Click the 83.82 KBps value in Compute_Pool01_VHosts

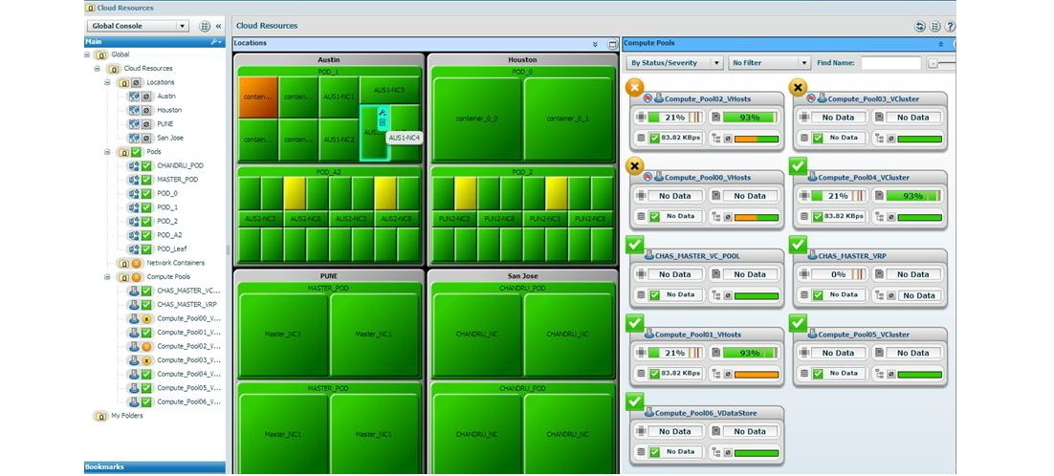pos(681,374)
